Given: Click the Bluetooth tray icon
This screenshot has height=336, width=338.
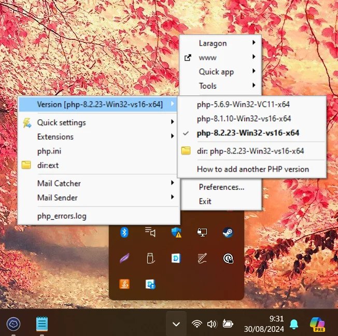Looking at the screenshot, I should [x=124, y=232].
